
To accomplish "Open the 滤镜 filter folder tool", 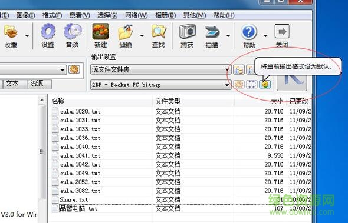I will tap(126, 36).
